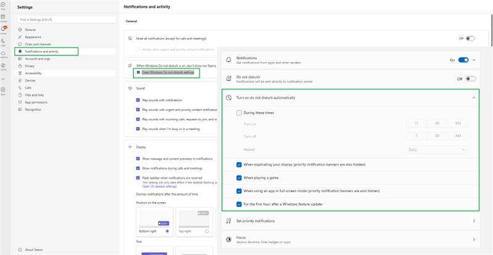This screenshot has height=255, width=493.
Task: Uncheck Show notifications during calls and meetings
Action: [x=137, y=168]
